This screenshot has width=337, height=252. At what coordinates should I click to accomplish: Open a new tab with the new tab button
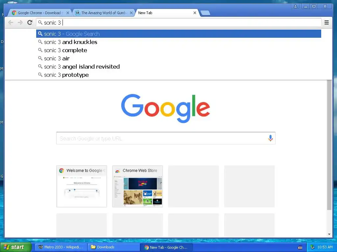pyautogui.click(x=205, y=13)
